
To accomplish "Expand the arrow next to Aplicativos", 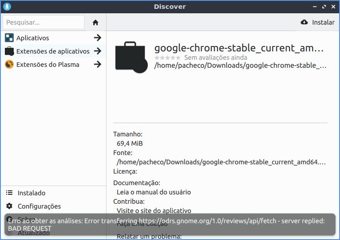I will (98, 38).
